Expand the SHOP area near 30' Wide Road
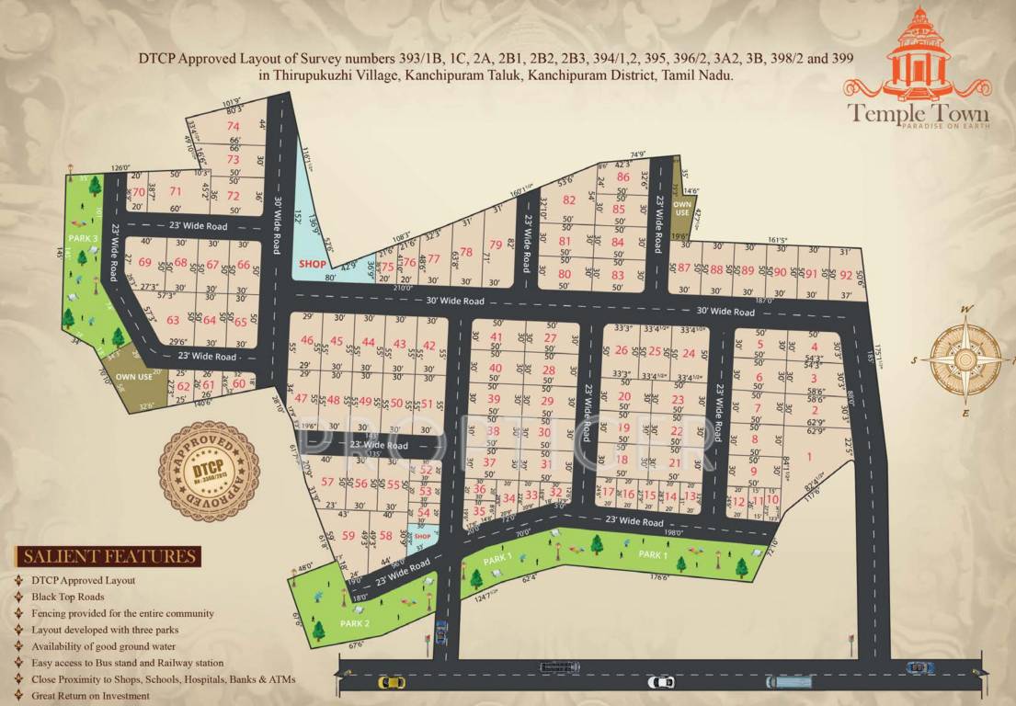Image resolution: width=1016 pixels, height=706 pixels. [313, 265]
